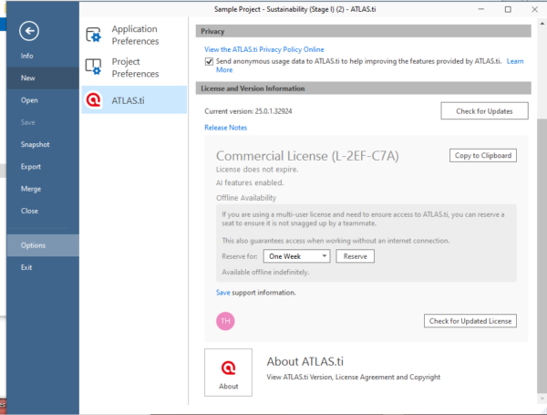547x415 pixels.
Task: Click the 'AI features enabled.' text
Action: (x=250, y=183)
